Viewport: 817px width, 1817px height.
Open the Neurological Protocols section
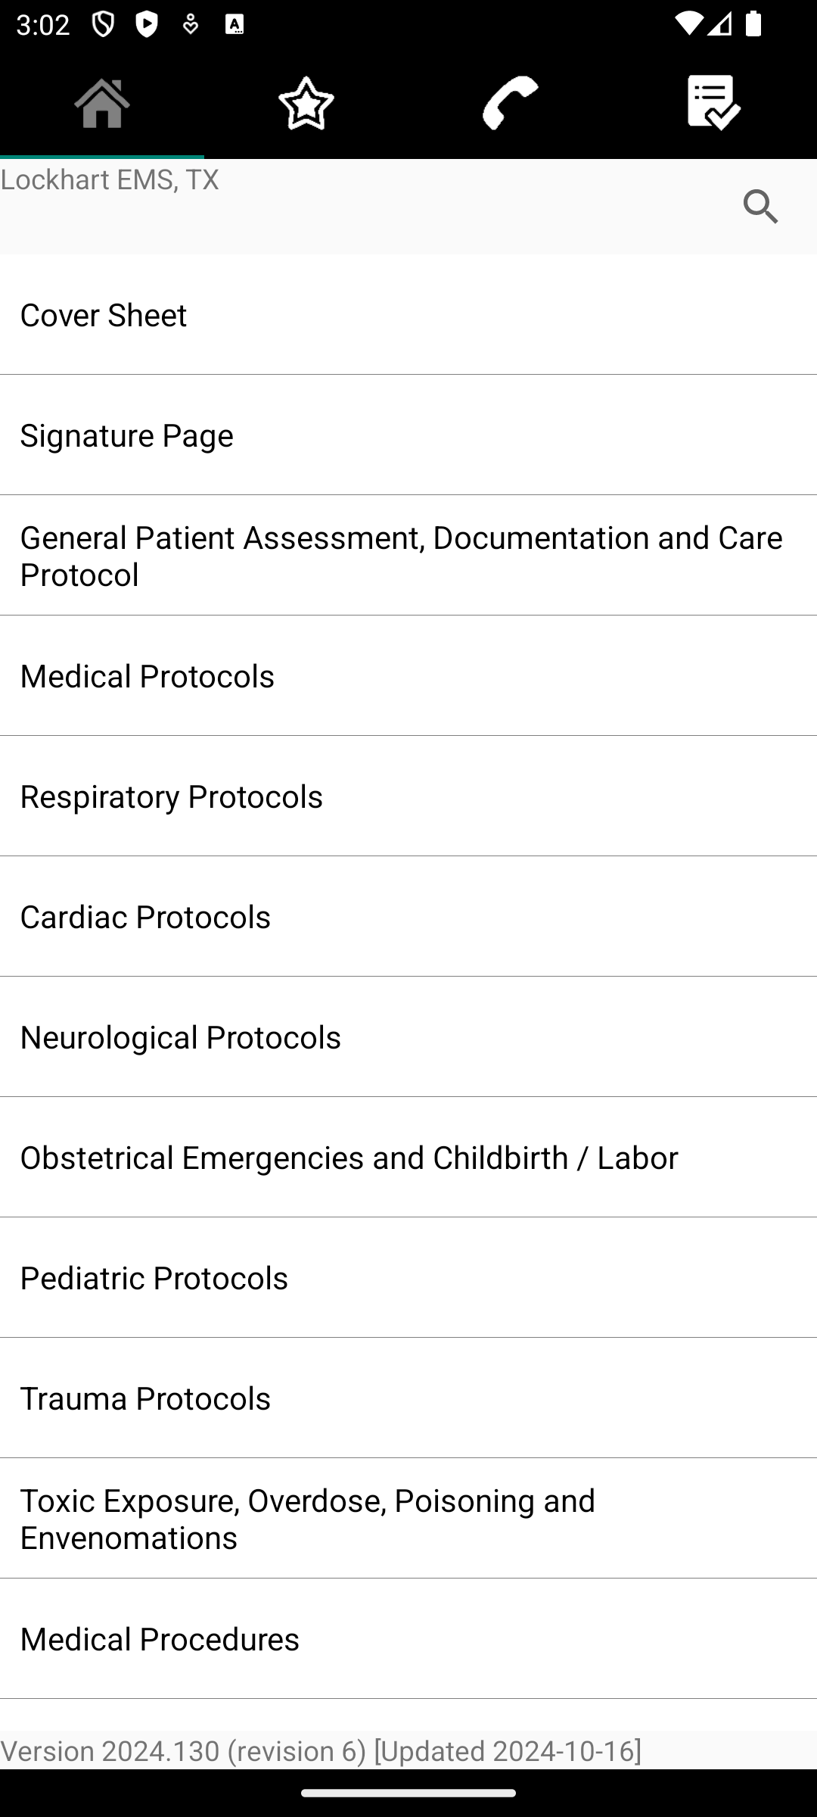tap(408, 1037)
